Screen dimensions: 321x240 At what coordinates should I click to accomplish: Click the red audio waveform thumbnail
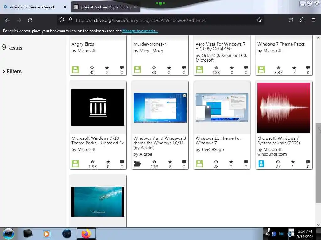pos(284,107)
